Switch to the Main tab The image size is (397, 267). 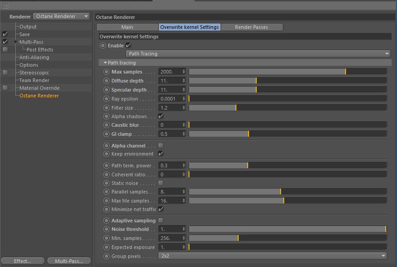tap(127, 27)
